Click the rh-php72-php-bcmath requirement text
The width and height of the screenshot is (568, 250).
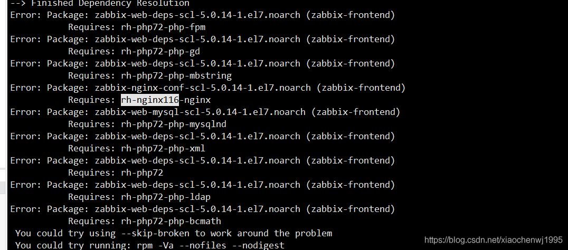pos(171,221)
